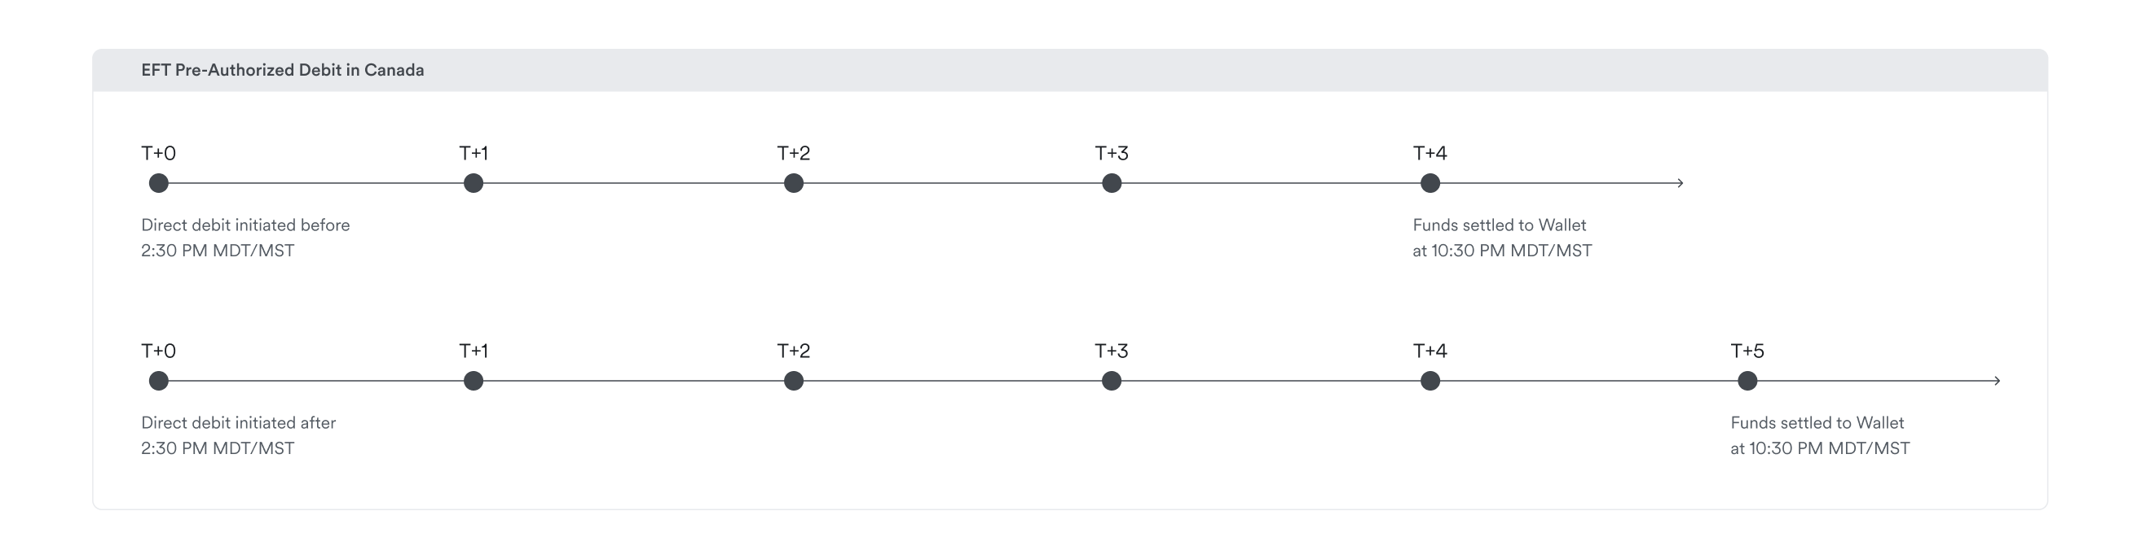Image resolution: width=2141 pixels, height=559 pixels.
Task: Click the arrowhead ending the upper timeline
Action: pyautogui.click(x=1680, y=183)
